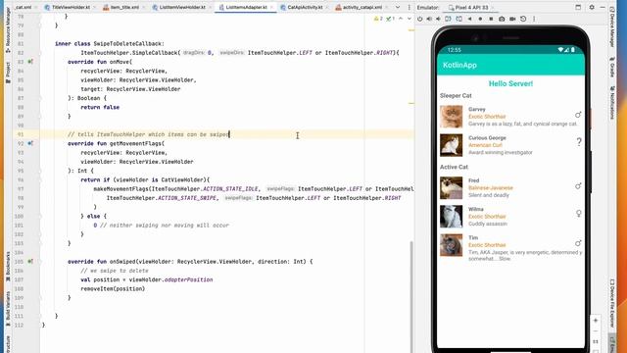
Task: Open emulator window display mode icon
Action: click(578, 7)
